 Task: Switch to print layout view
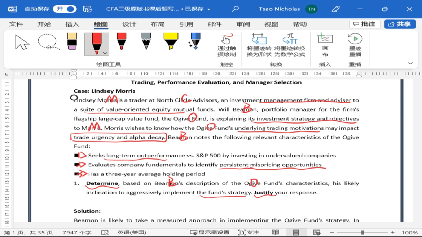click(x=296, y=232)
